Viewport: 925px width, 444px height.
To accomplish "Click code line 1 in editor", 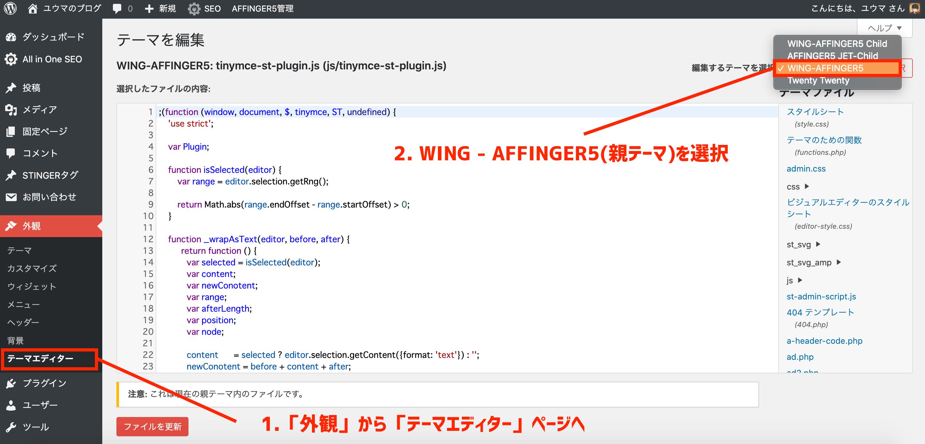I will [x=468, y=112].
